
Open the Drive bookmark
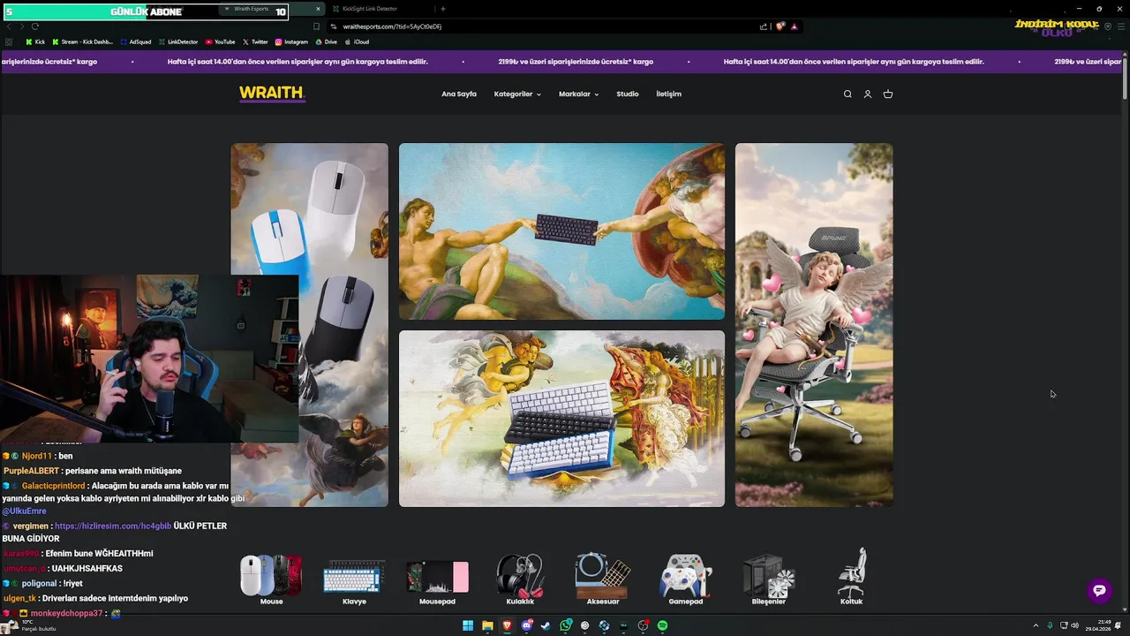(x=326, y=42)
